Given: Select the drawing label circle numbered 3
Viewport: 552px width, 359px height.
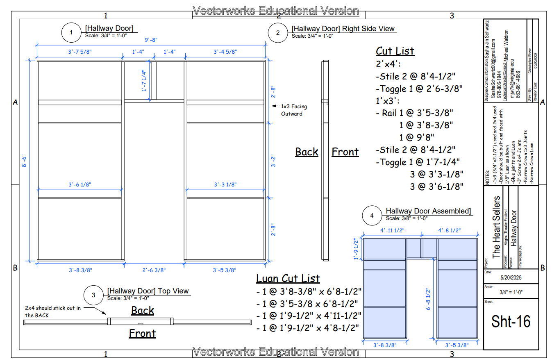Looking at the screenshot, I should click(94, 295).
